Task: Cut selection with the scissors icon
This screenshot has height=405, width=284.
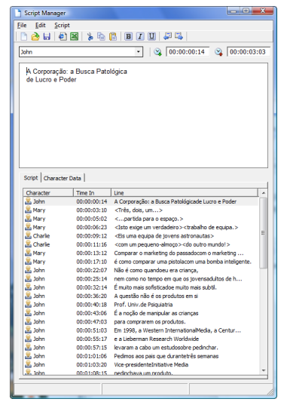Action: click(x=90, y=36)
